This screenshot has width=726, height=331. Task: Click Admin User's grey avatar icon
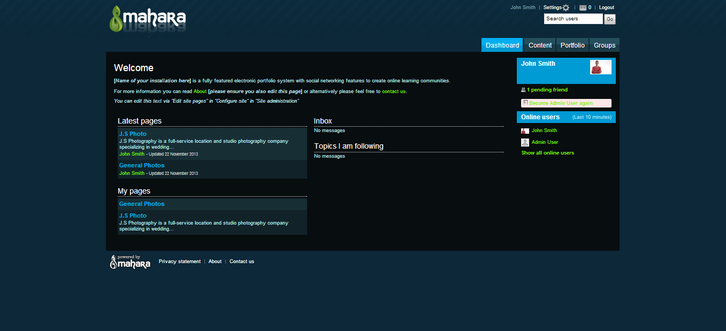click(525, 142)
